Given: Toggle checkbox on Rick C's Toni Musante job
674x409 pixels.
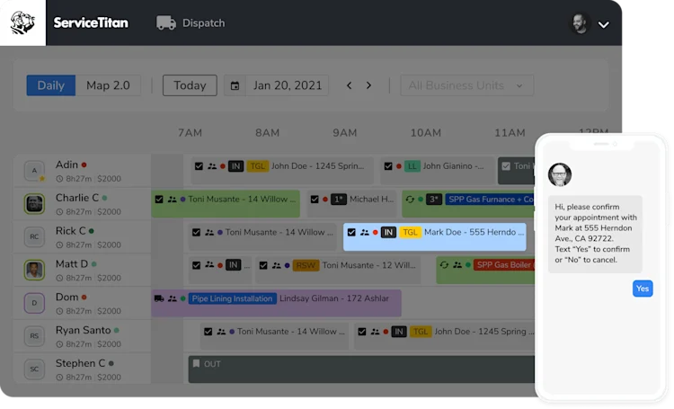Looking at the screenshot, I should pyautogui.click(x=197, y=232).
